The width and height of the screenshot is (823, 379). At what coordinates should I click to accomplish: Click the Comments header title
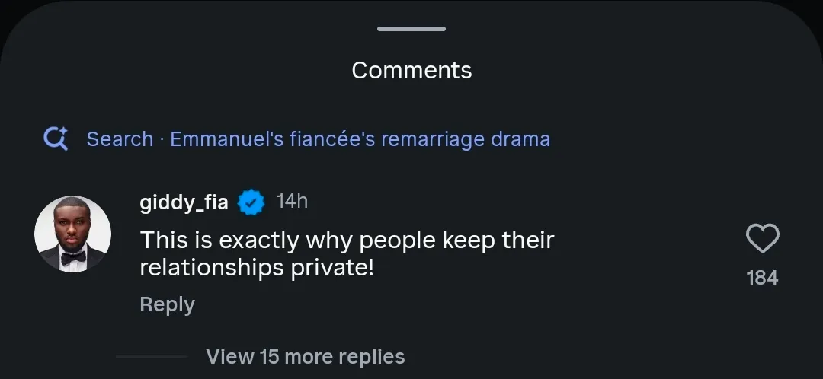pos(411,70)
